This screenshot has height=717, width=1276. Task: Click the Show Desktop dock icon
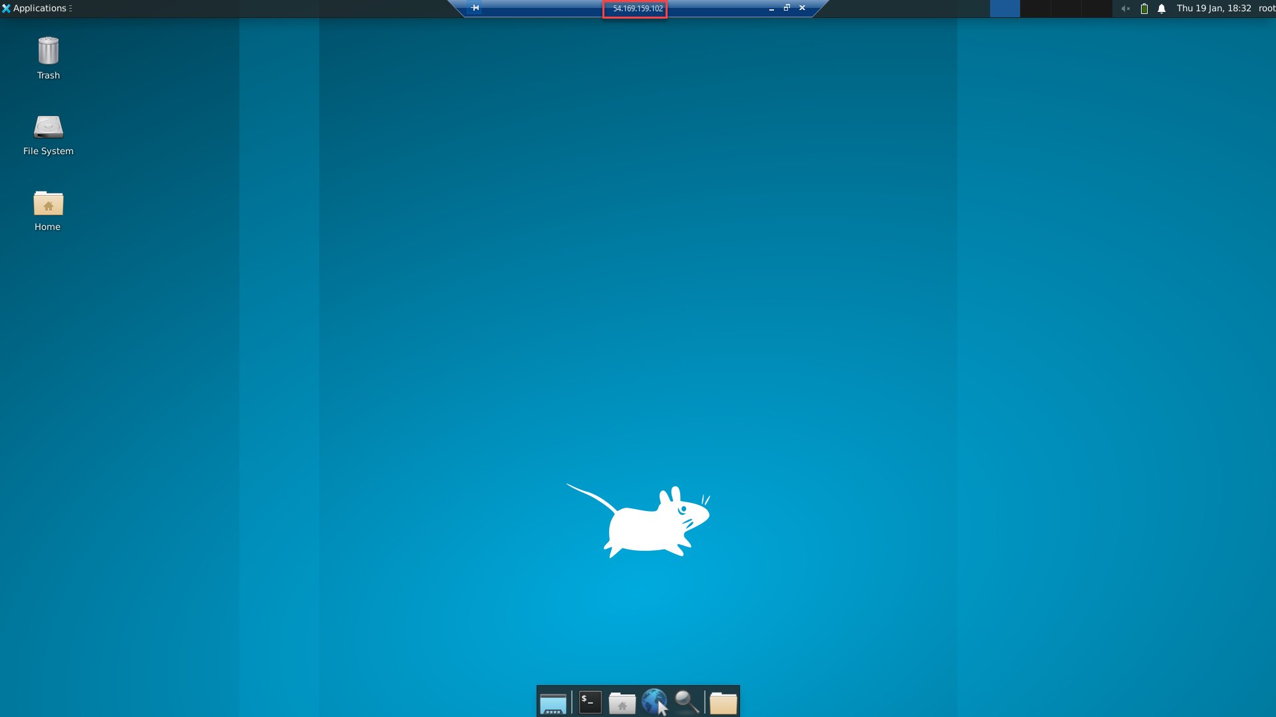553,702
